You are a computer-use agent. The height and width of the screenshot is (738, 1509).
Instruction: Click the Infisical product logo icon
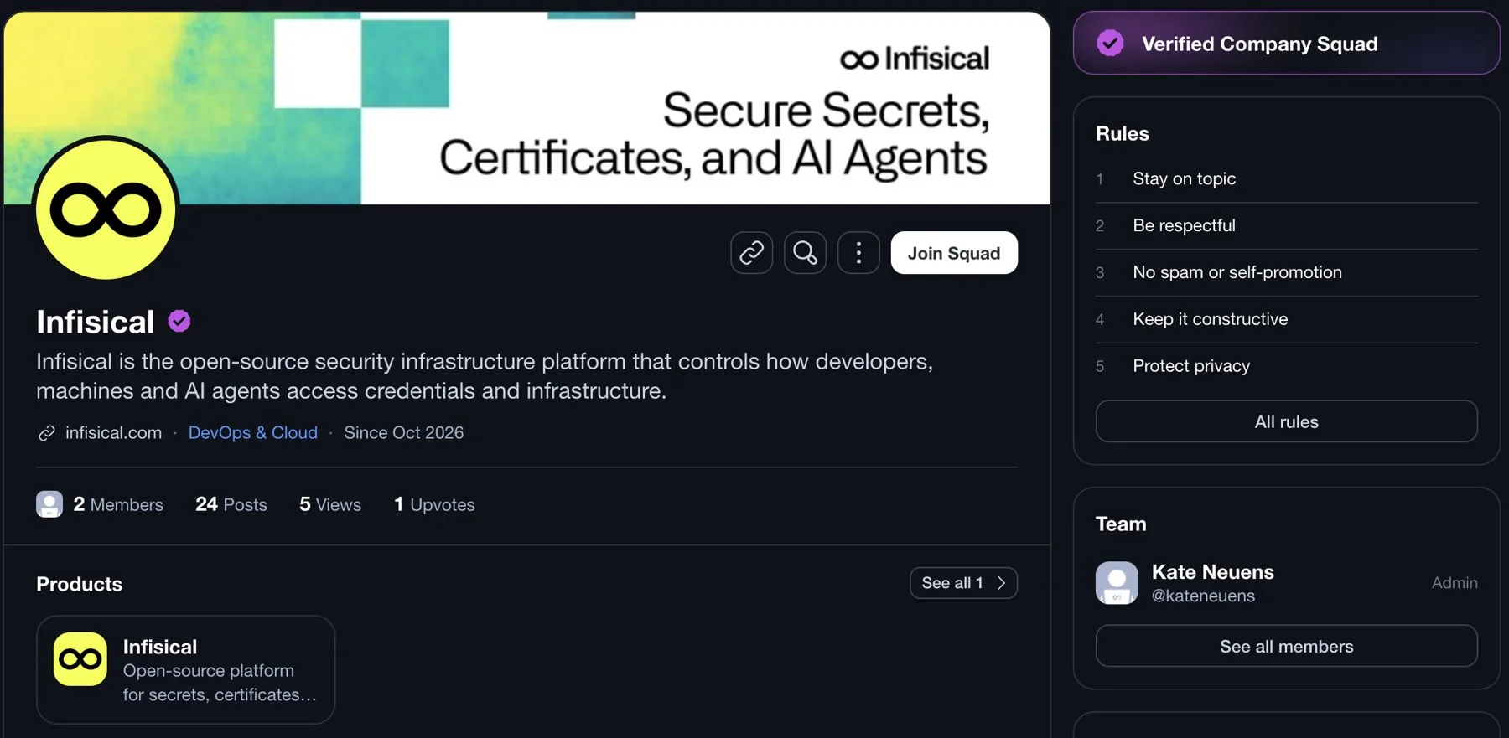pyautogui.click(x=80, y=659)
